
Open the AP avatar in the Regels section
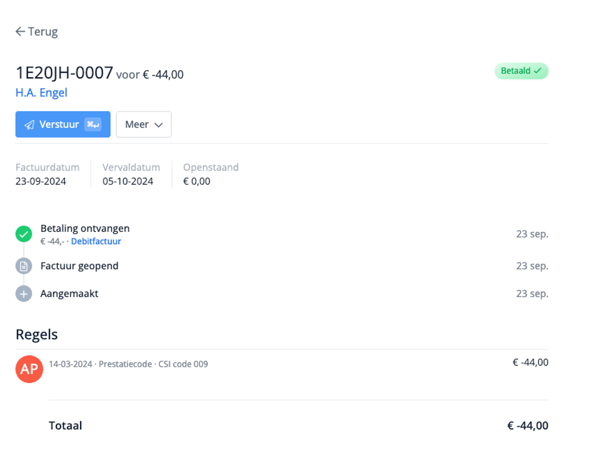29,369
